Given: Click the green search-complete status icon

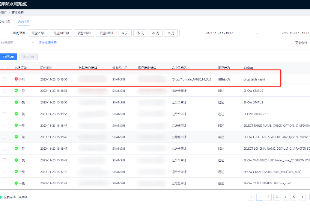Looking at the screenshot, I should [1, 197].
